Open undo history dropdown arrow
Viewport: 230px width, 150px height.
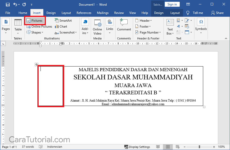[19, 5]
